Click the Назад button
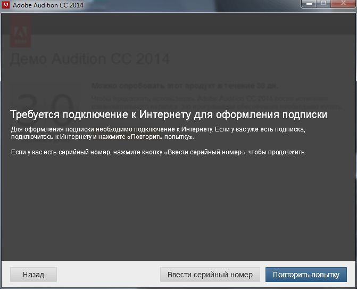Viewport: 357px width, 289px height. (33, 275)
